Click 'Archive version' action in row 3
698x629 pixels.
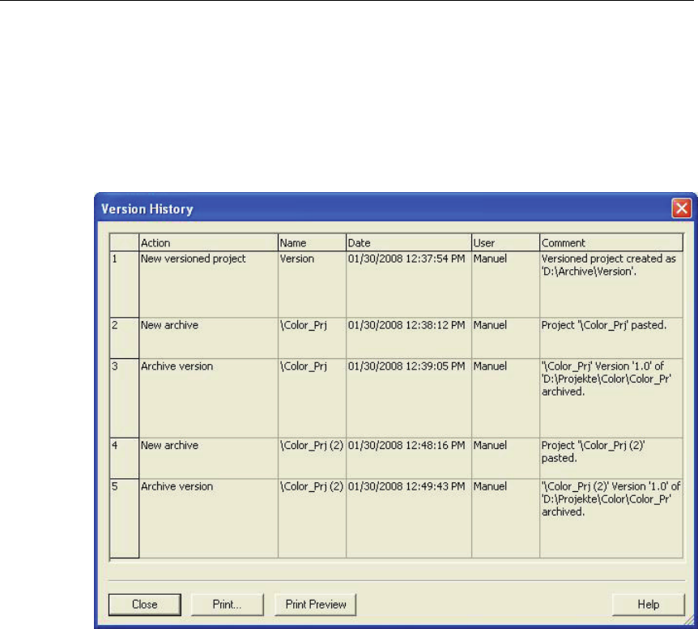[x=208, y=398]
